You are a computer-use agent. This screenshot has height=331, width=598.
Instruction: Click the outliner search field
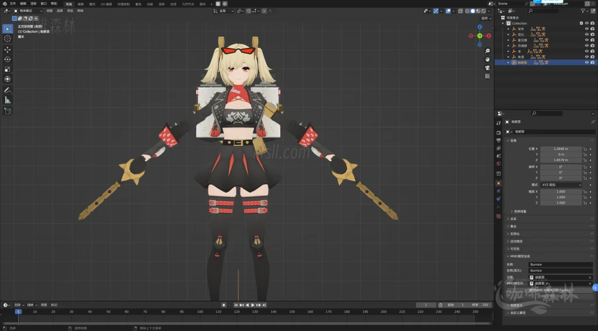pos(543,11)
